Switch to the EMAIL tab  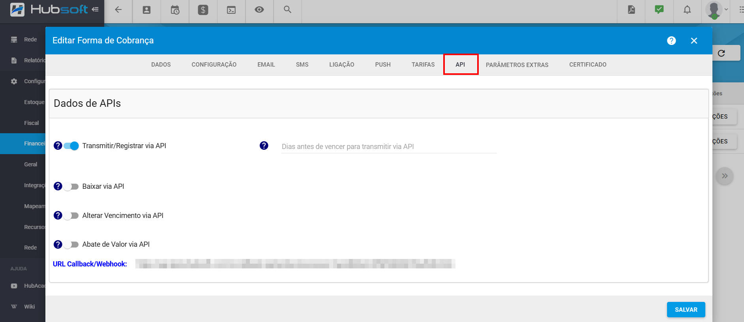[266, 65]
